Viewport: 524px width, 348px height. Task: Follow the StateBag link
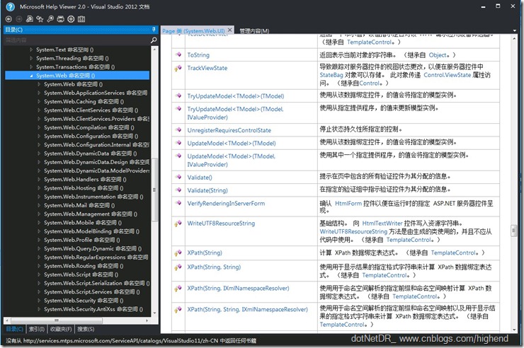(331, 75)
